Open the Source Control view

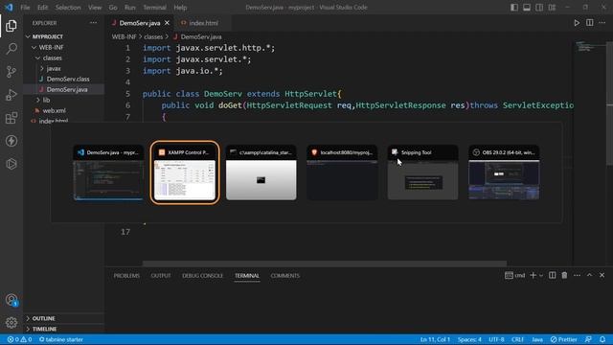coord(11,72)
